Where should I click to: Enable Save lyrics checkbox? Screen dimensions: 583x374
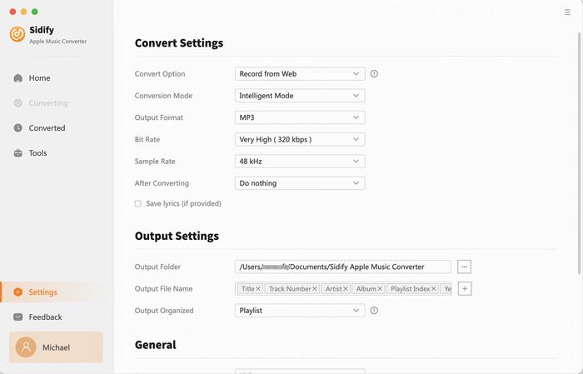(x=138, y=203)
